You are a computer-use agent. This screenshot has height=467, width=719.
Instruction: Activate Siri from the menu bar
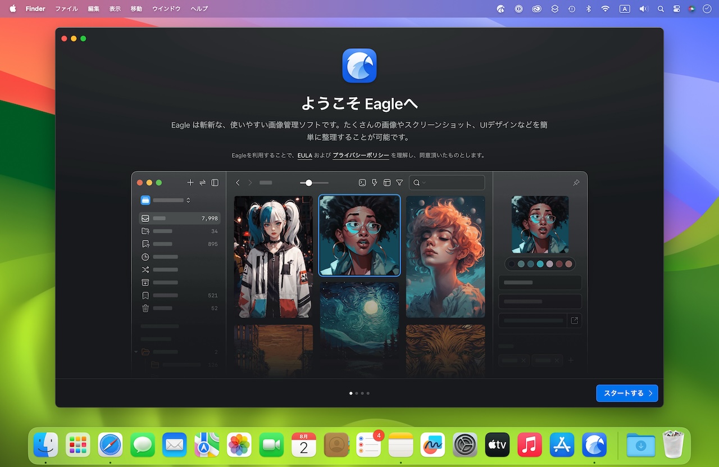(691, 8)
